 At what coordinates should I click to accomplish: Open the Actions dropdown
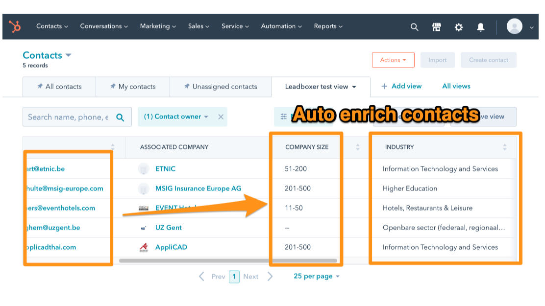coord(393,60)
